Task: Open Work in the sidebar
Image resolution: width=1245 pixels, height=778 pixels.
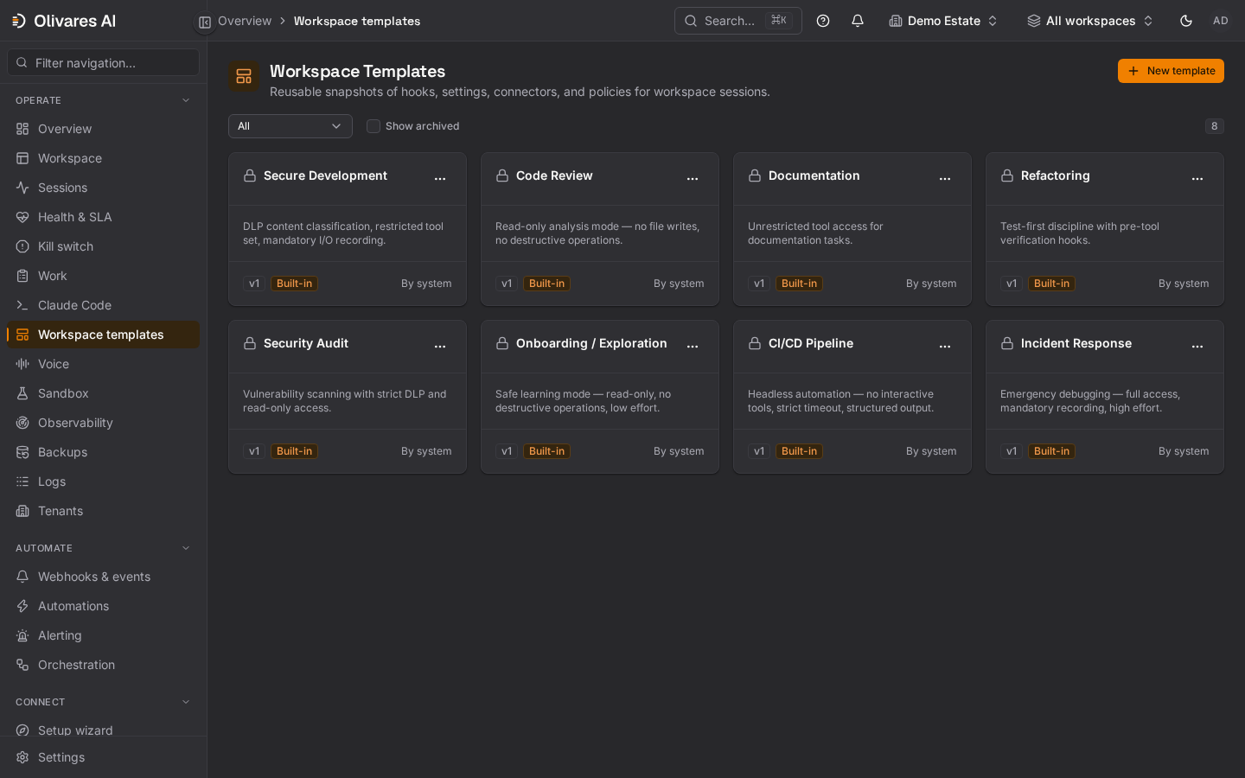Action: (x=103, y=276)
